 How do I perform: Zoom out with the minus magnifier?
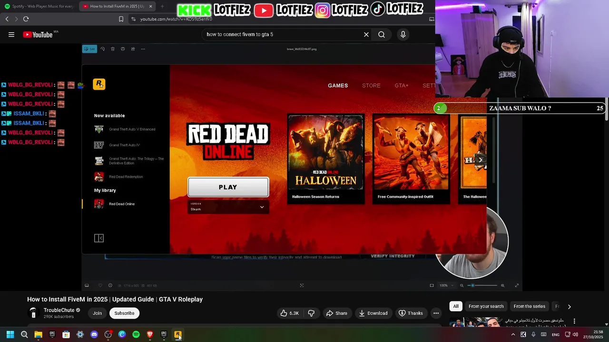(x=462, y=285)
